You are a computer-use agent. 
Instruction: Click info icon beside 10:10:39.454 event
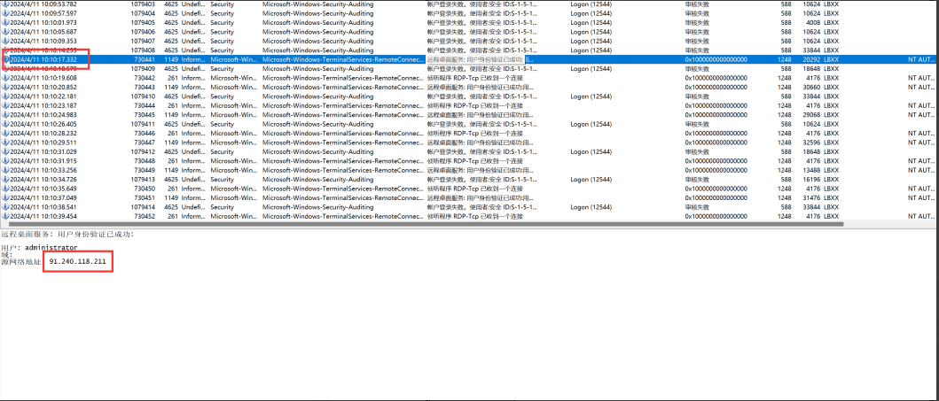5,217
